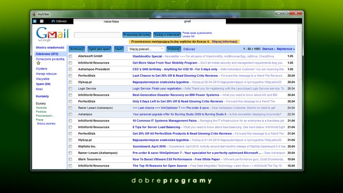Open the Więcej informacji link

pyautogui.click(x=224, y=42)
